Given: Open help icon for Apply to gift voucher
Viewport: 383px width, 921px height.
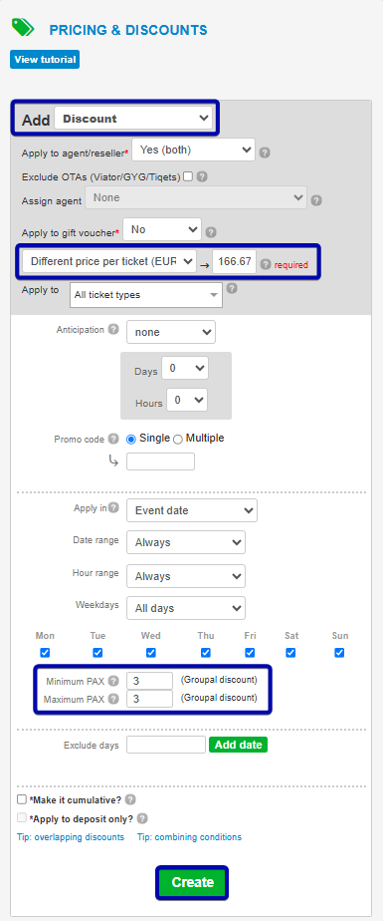Looking at the screenshot, I should 211,232.
